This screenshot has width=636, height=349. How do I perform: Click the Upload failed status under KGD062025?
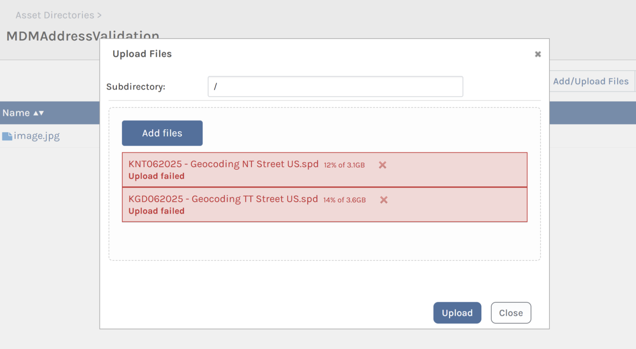156,211
